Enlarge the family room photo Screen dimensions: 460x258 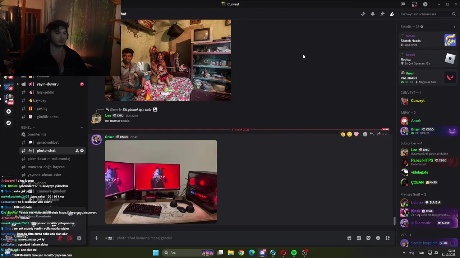tap(168, 60)
